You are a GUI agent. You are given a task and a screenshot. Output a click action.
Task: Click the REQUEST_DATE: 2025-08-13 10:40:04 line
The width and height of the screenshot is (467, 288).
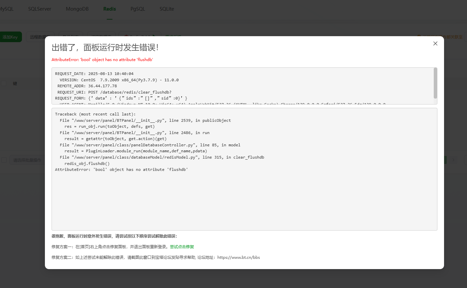pos(94,74)
